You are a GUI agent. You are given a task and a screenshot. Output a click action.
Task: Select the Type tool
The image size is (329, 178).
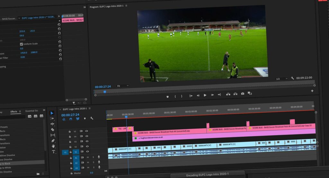[x=53, y=152]
